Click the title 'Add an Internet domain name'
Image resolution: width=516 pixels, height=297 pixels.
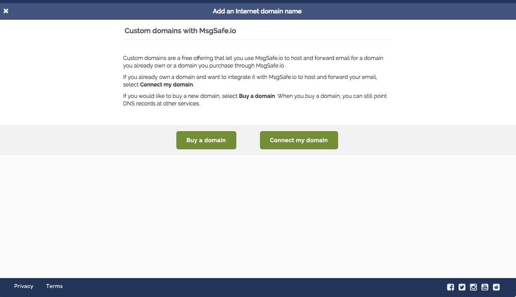tap(257, 11)
